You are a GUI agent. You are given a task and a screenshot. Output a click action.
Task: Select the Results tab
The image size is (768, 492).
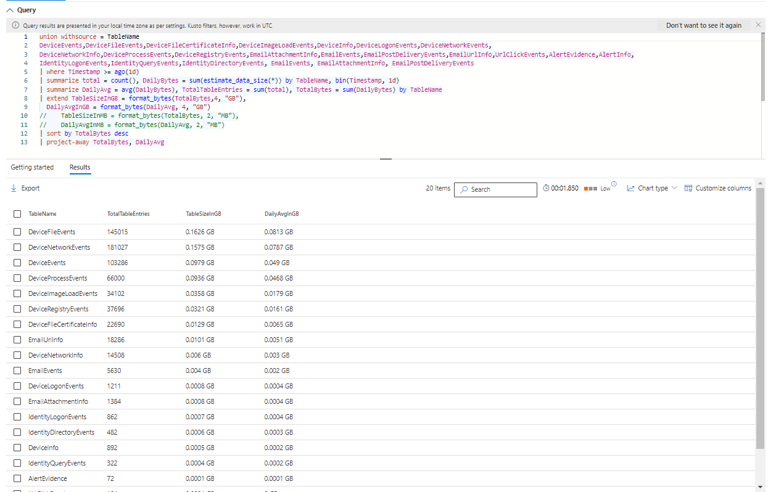pyautogui.click(x=80, y=167)
